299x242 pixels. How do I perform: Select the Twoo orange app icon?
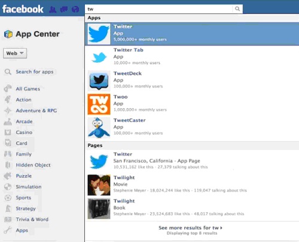click(99, 104)
